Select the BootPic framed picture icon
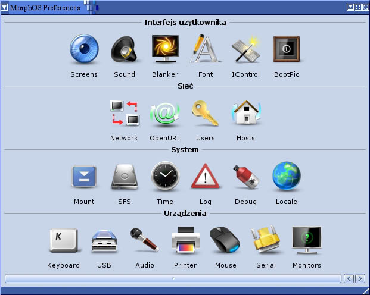Screen dimensions: 370x295 [x=287, y=49]
